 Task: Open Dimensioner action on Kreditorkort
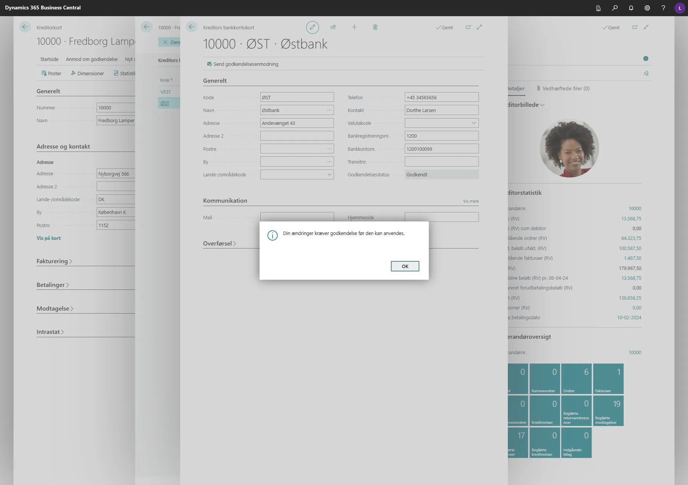point(87,73)
